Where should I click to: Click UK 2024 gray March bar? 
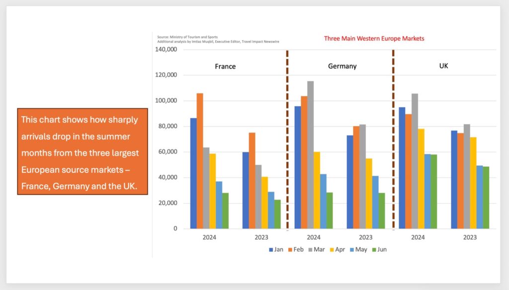(415, 161)
